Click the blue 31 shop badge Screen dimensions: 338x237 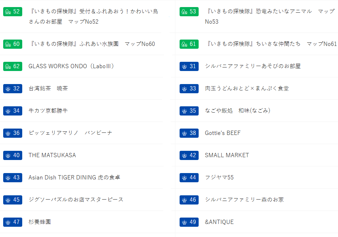click(x=189, y=66)
